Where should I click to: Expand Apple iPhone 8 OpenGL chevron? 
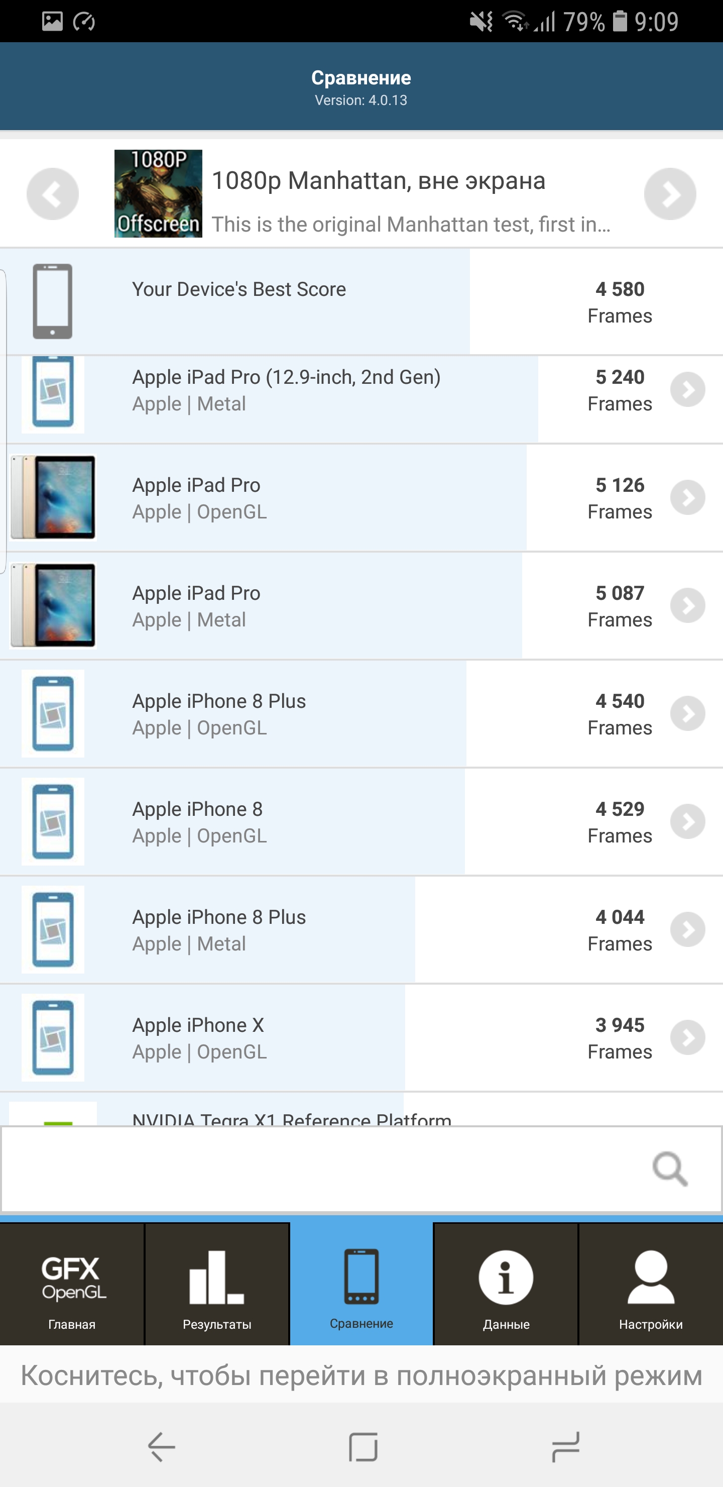(687, 822)
